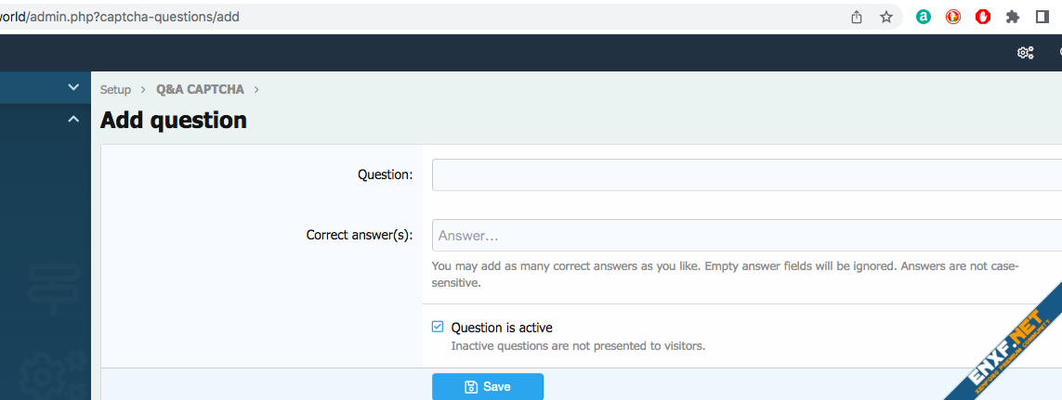1062x400 pixels.
Task: Expand the sidebar section with the down chevron
Action: [73, 87]
